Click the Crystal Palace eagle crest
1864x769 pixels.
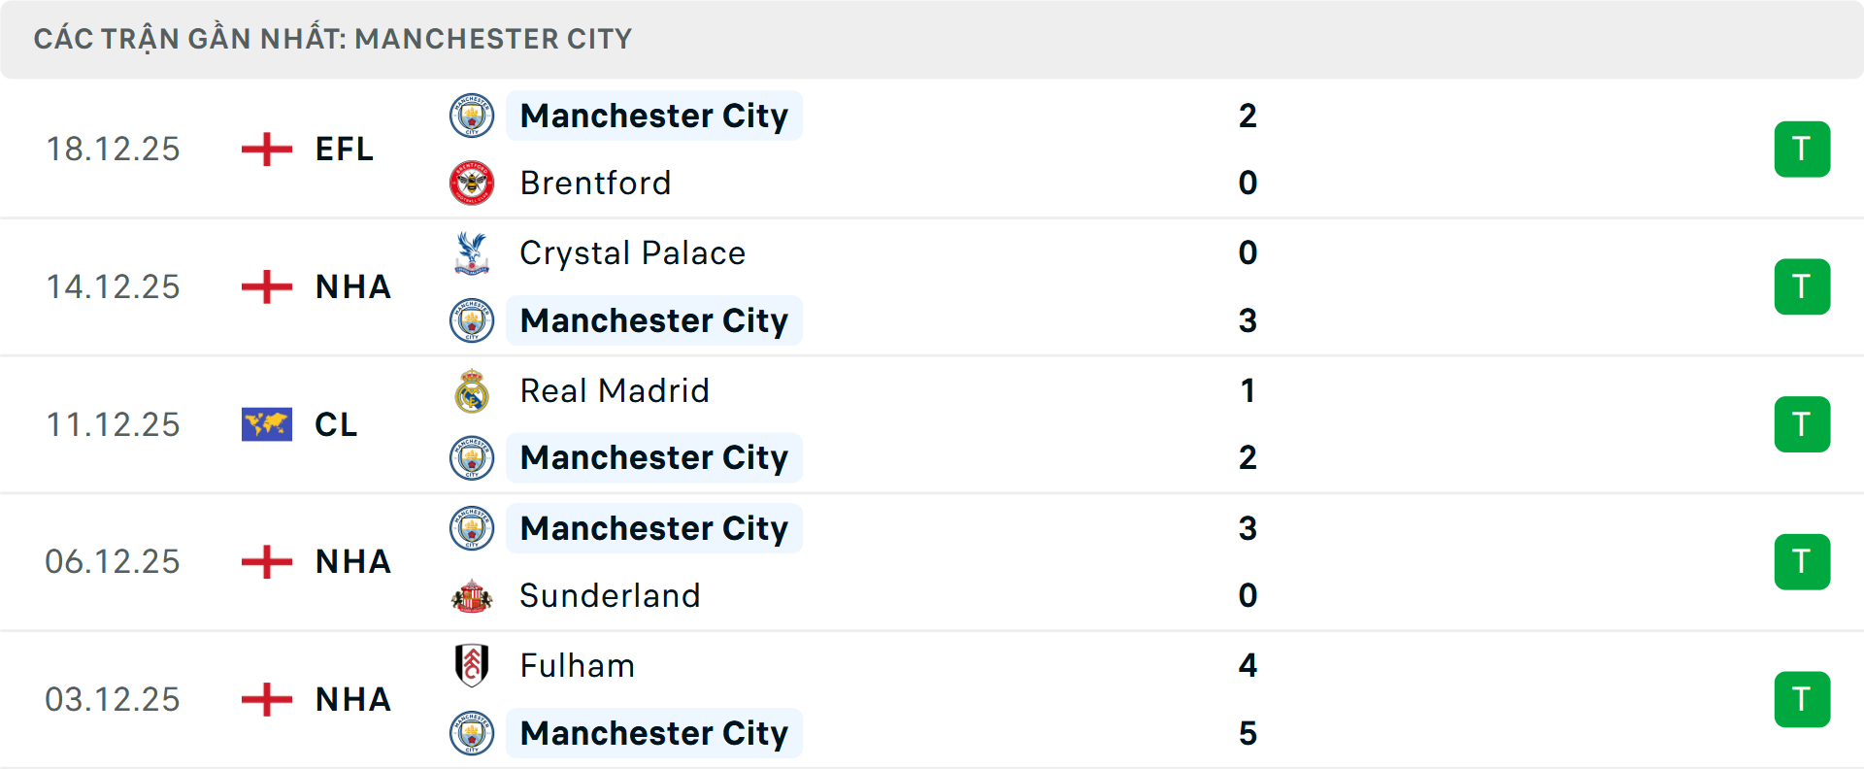tap(472, 252)
